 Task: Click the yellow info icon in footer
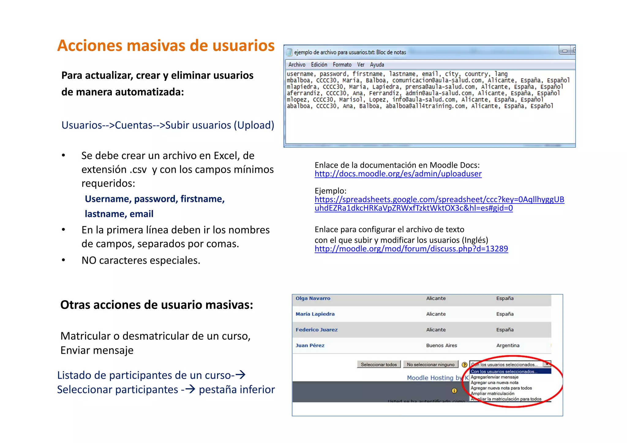pyautogui.click(x=454, y=391)
